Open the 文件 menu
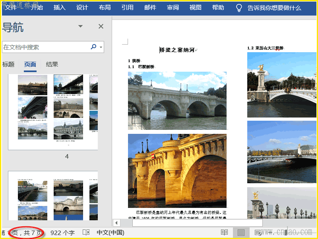This screenshot has height=239, width=318. [11, 8]
